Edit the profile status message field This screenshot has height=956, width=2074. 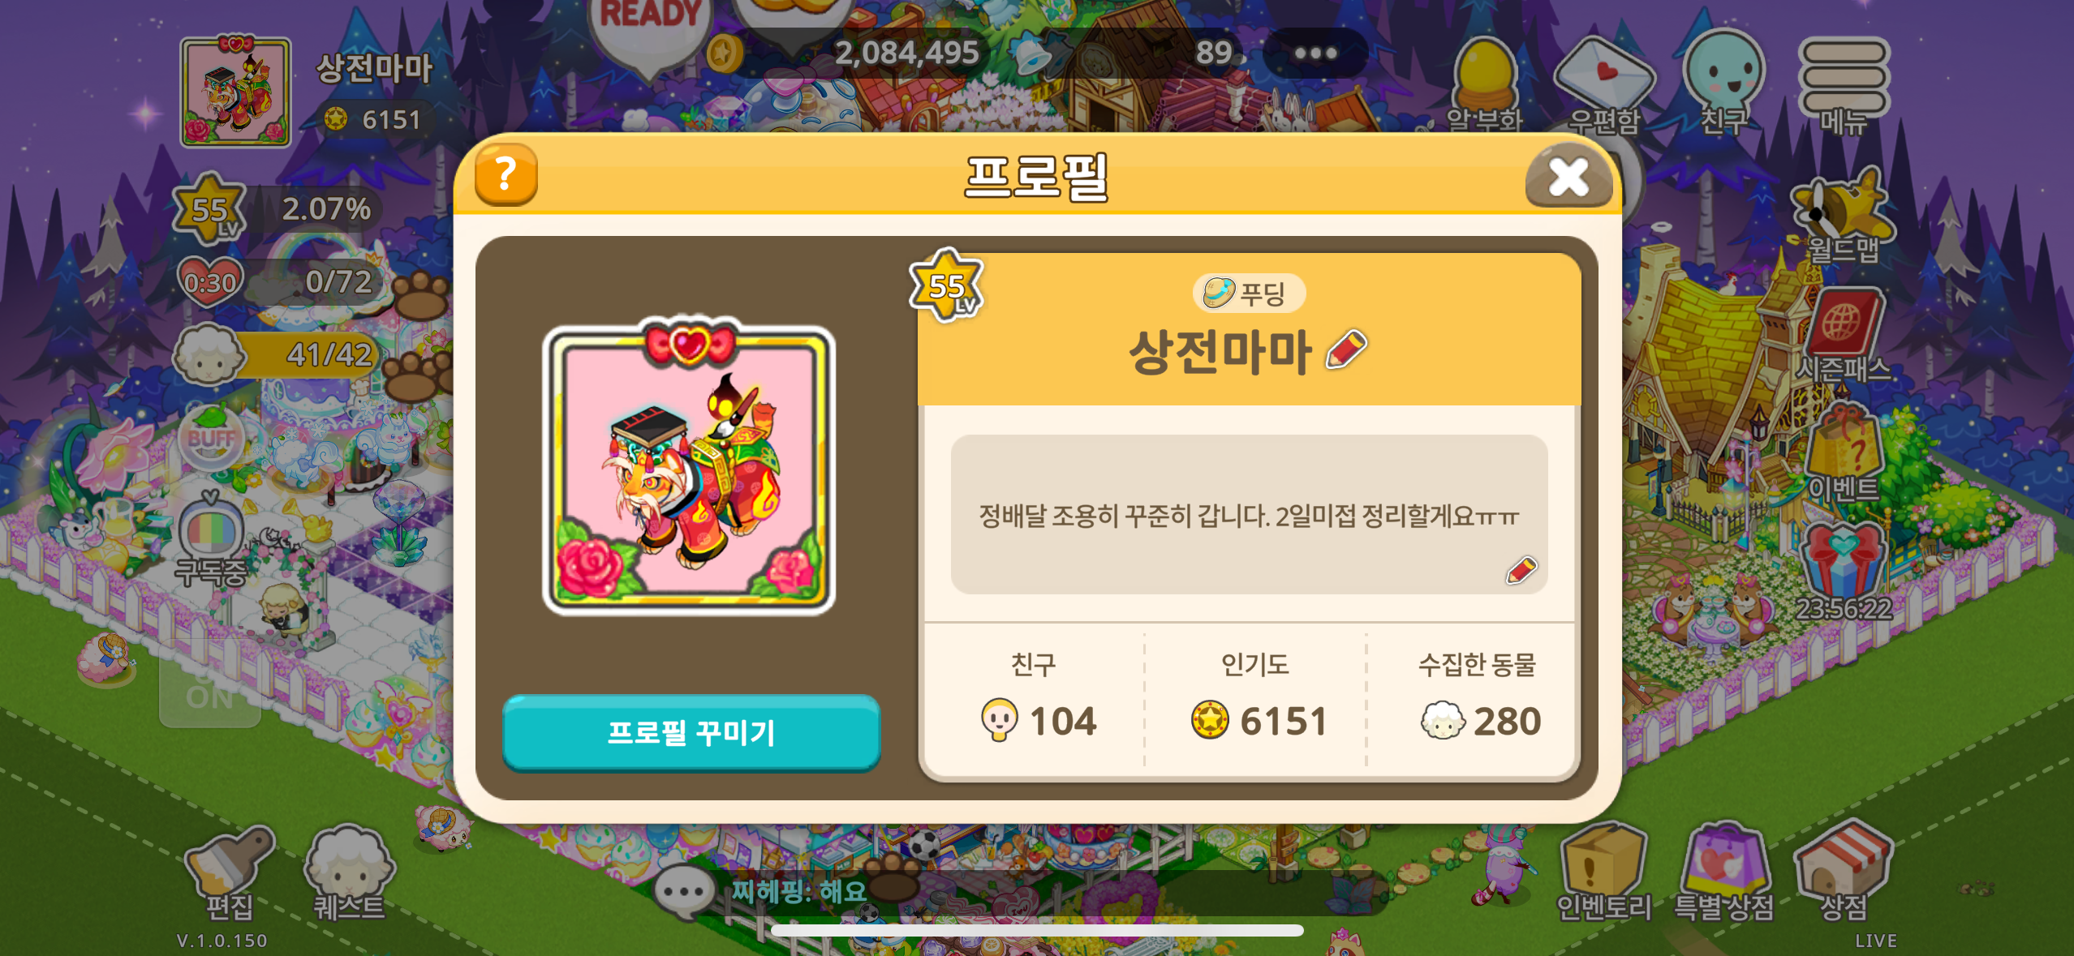[x=1249, y=514]
